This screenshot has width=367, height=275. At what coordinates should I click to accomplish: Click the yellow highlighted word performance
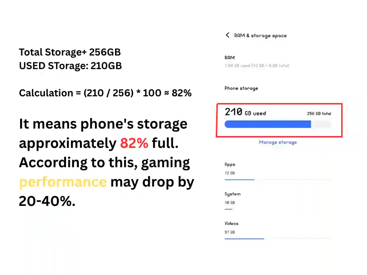[63, 182]
